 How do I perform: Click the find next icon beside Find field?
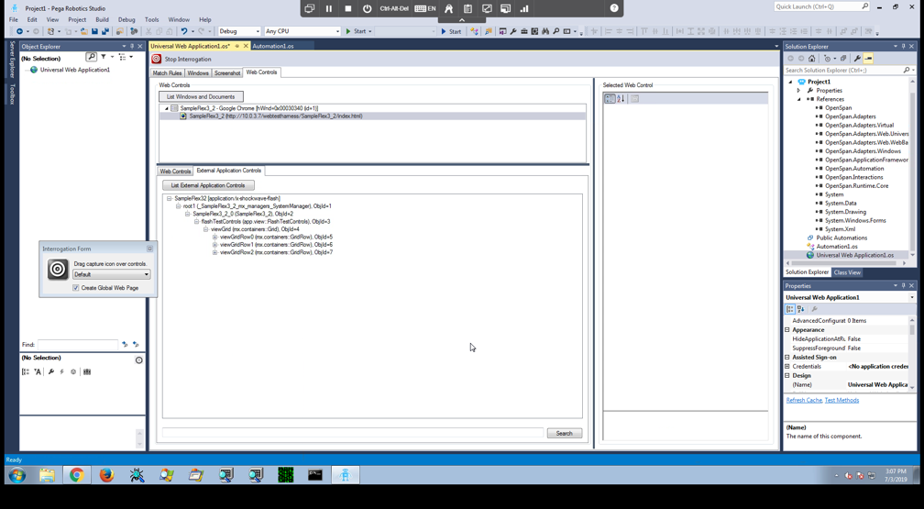click(x=125, y=344)
